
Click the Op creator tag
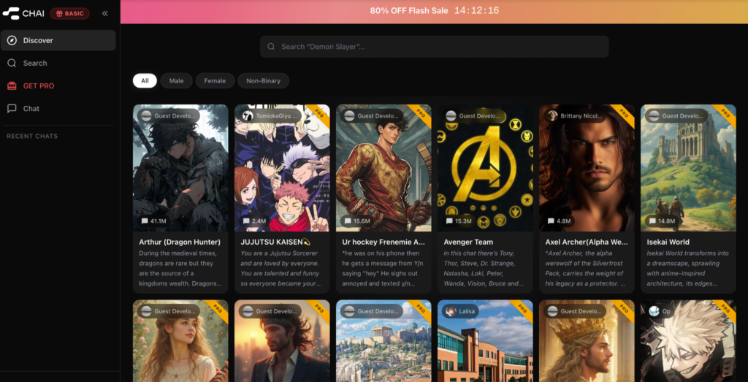pos(660,311)
